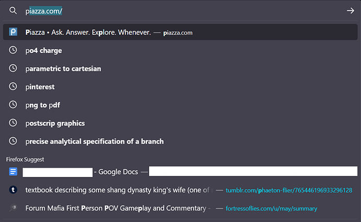This screenshot has width=361, height=222.
Task: Open Forum Mafia First Person POV Gameplay suggestion
Action: [180, 208]
